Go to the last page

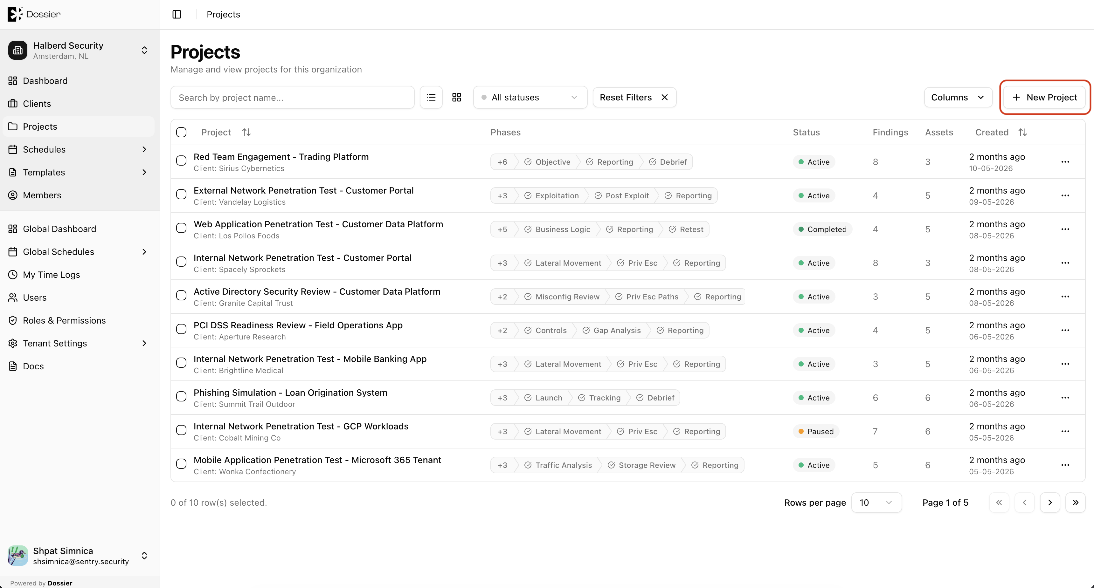click(1075, 503)
